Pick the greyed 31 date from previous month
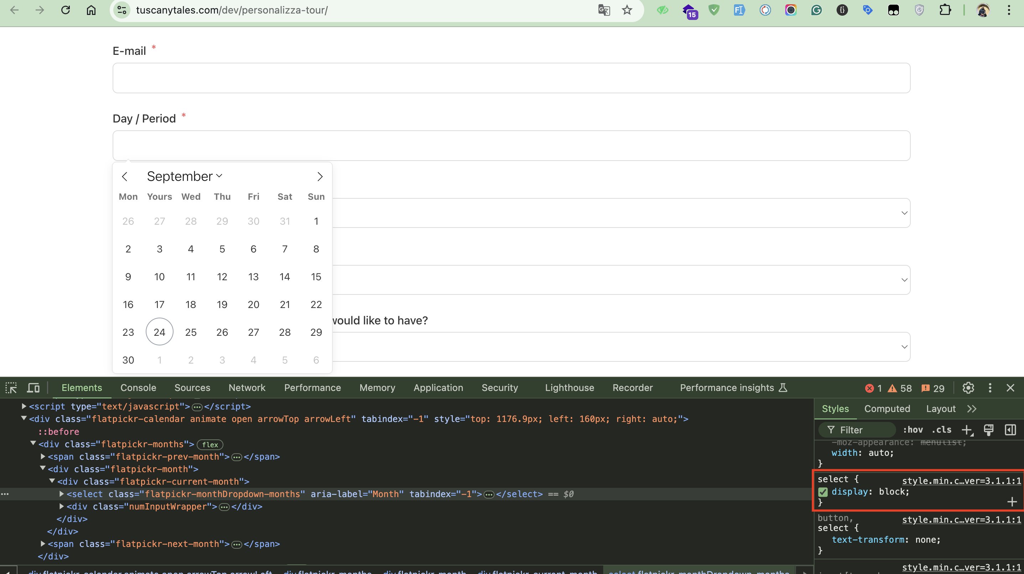Image resolution: width=1024 pixels, height=574 pixels. coord(285,221)
